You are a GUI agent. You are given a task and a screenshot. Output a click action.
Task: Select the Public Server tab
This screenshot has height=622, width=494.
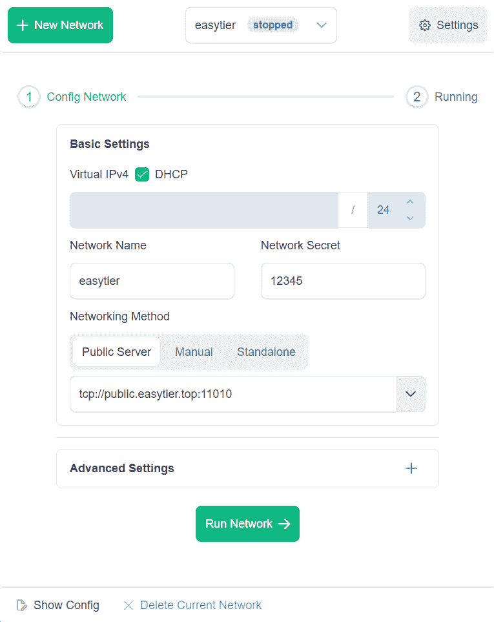click(116, 351)
